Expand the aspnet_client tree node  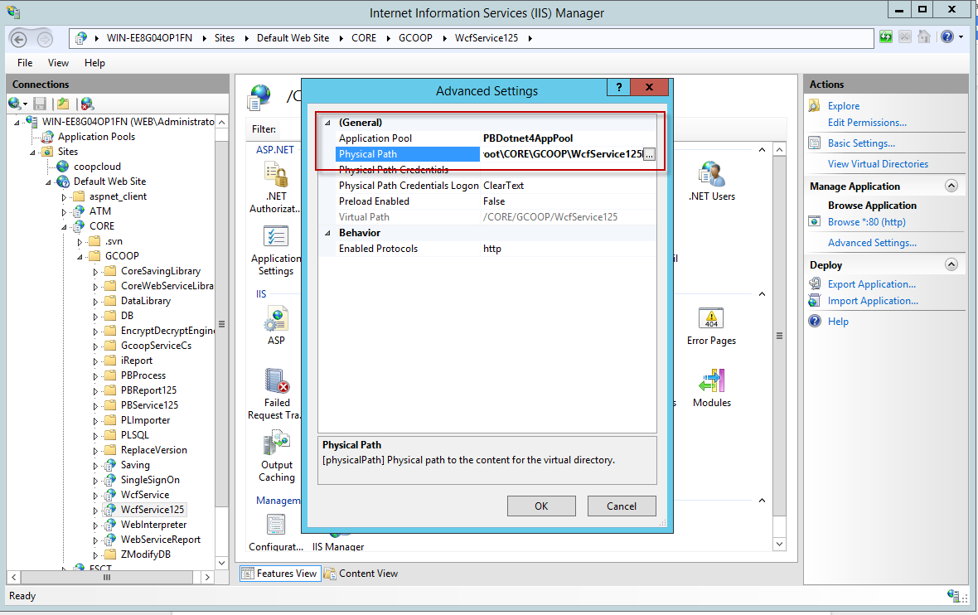(x=65, y=197)
